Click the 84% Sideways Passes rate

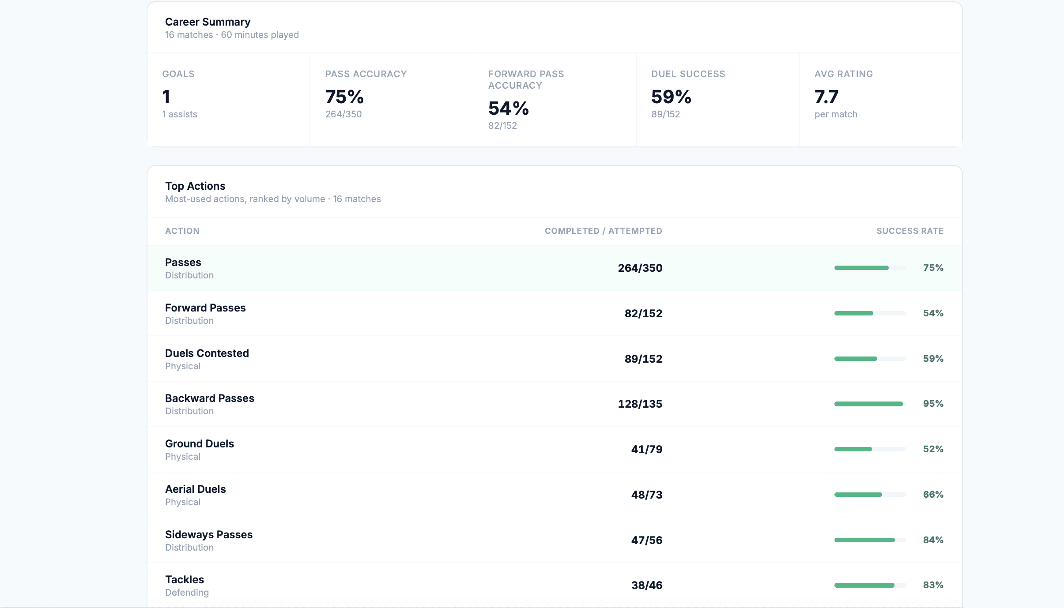click(x=933, y=540)
